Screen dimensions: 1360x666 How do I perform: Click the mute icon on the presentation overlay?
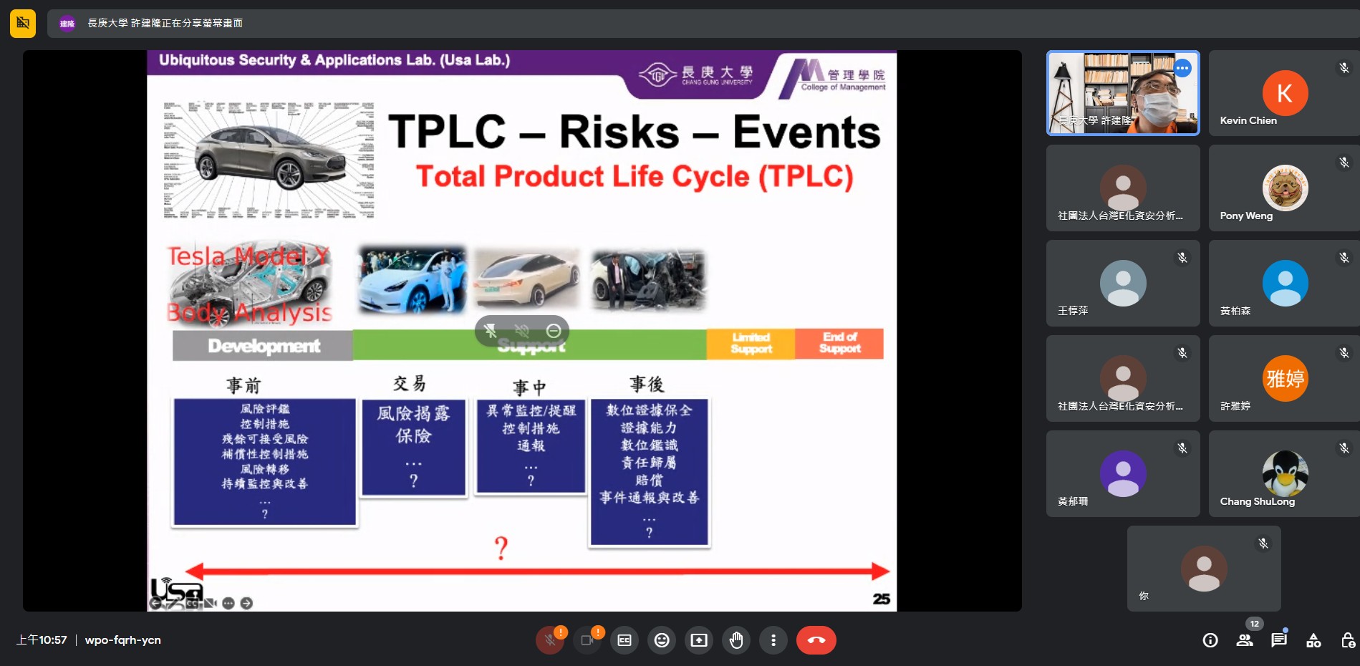(522, 331)
